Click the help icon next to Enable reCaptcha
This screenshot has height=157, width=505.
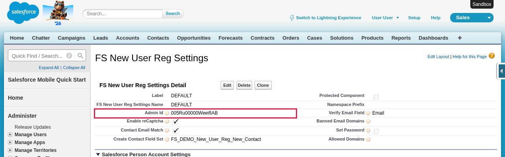(167, 121)
